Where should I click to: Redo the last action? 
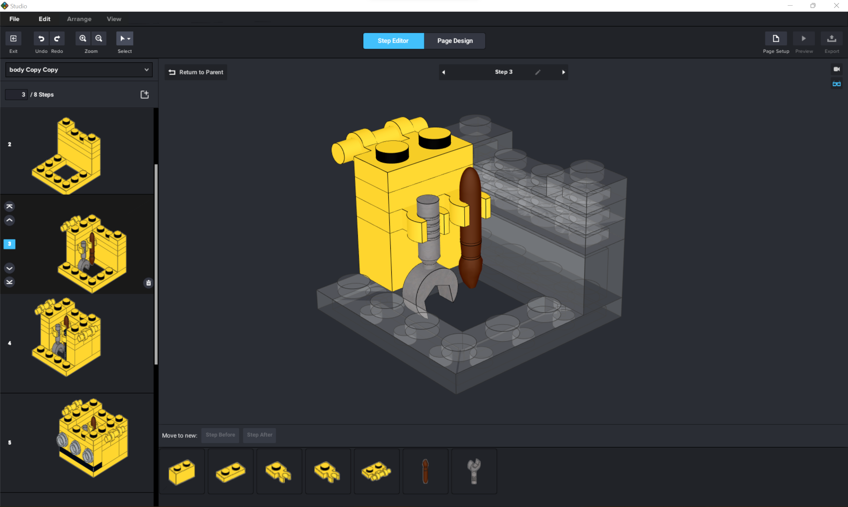coord(57,39)
